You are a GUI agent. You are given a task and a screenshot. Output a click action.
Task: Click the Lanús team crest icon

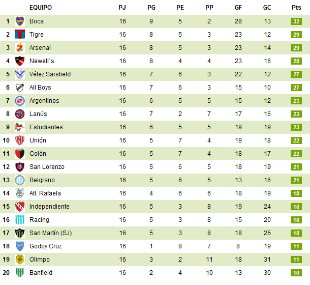pyautogui.click(x=20, y=114)
